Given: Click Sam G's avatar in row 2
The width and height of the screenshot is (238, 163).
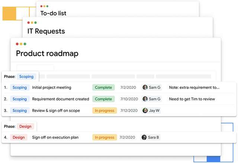Looking at the screenshot, I should tap(145, 99).
